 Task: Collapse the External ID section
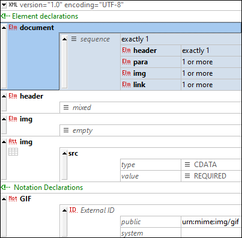pos(64,210)
